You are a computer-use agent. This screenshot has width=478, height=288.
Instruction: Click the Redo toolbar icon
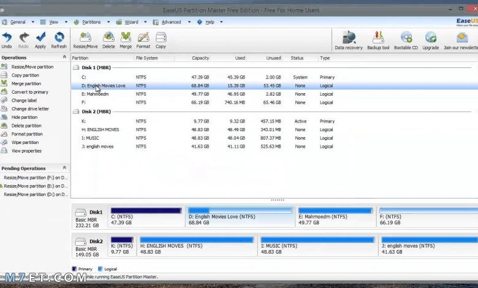[23, 40]
